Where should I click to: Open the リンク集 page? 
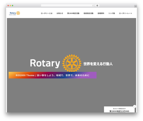[x=112, y=13]
